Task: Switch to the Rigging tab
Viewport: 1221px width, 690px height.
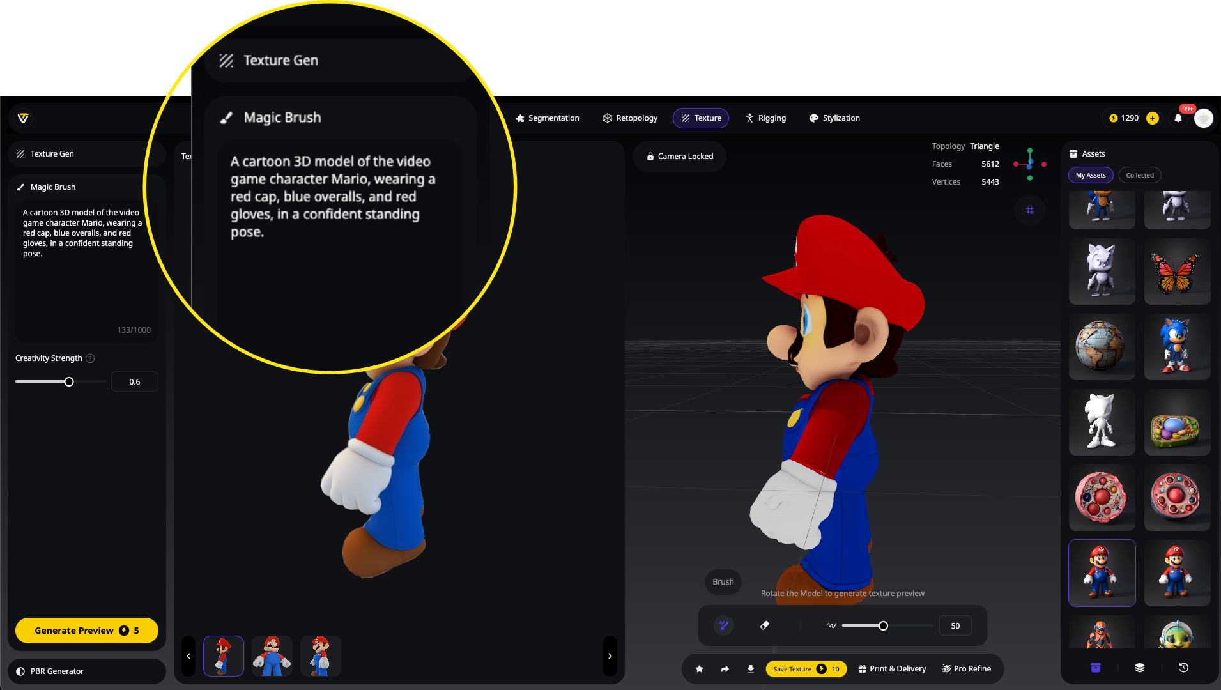Action: tap(765, 118)
